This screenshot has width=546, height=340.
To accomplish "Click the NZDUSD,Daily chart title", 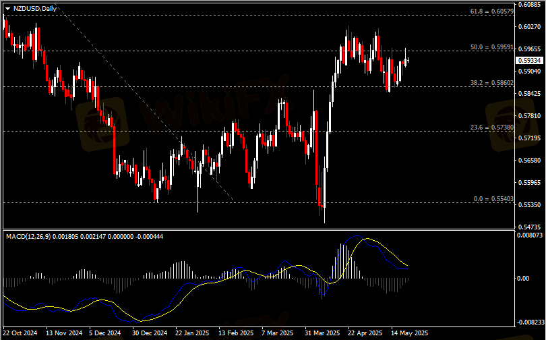I will coord(36,8).
